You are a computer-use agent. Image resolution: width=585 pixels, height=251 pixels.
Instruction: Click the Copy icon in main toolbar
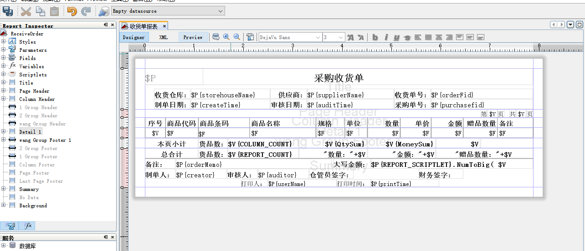40,11
